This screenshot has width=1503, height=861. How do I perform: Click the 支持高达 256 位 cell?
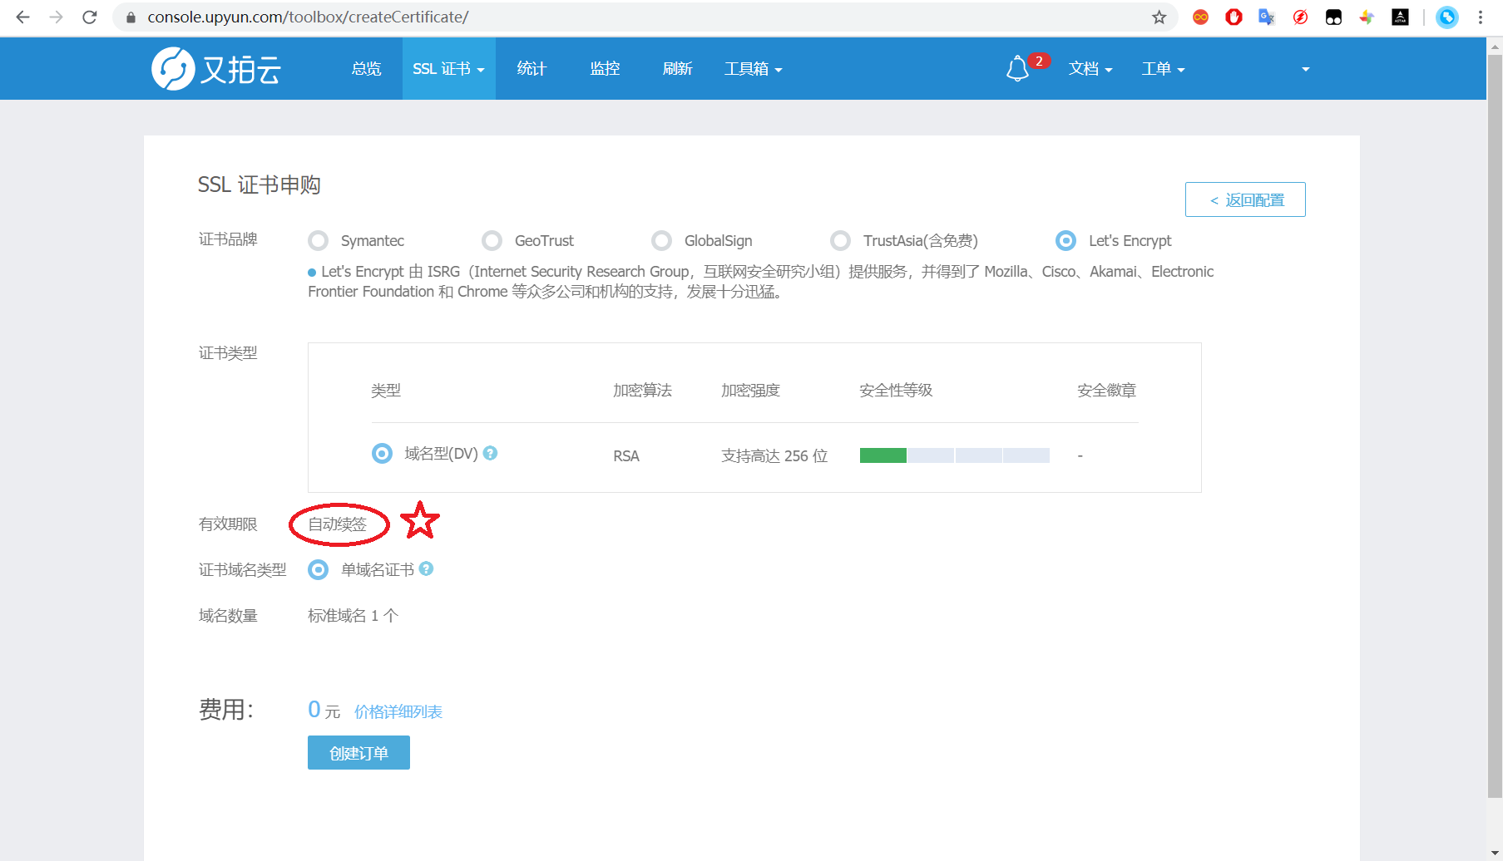[x=774, y=456]
